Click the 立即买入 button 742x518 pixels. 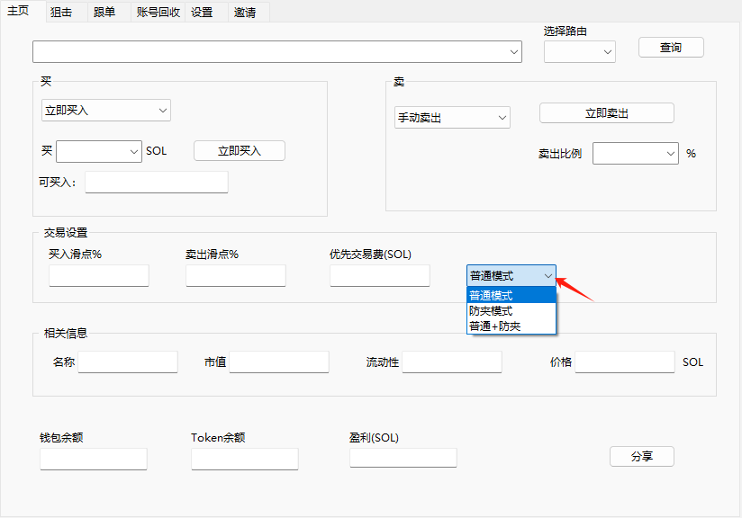pyautogui.click(x=240, y=151)
